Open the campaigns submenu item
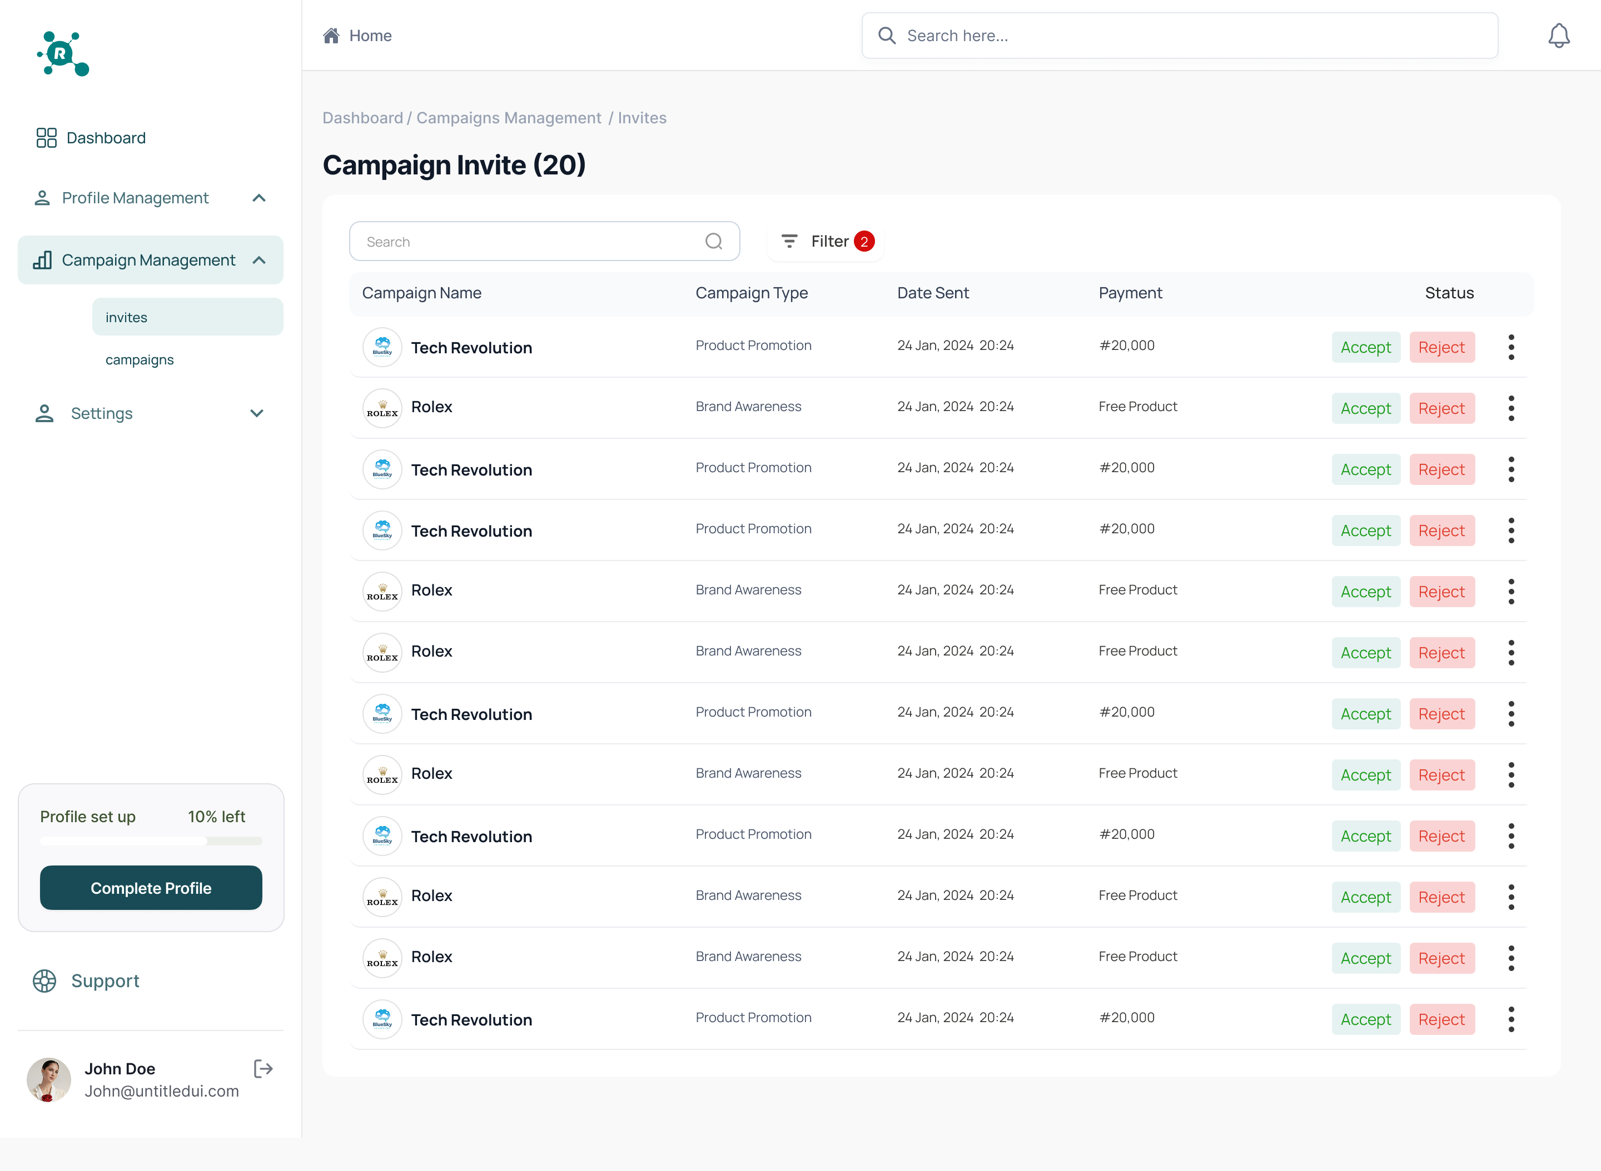 click(x=140, y=360)
